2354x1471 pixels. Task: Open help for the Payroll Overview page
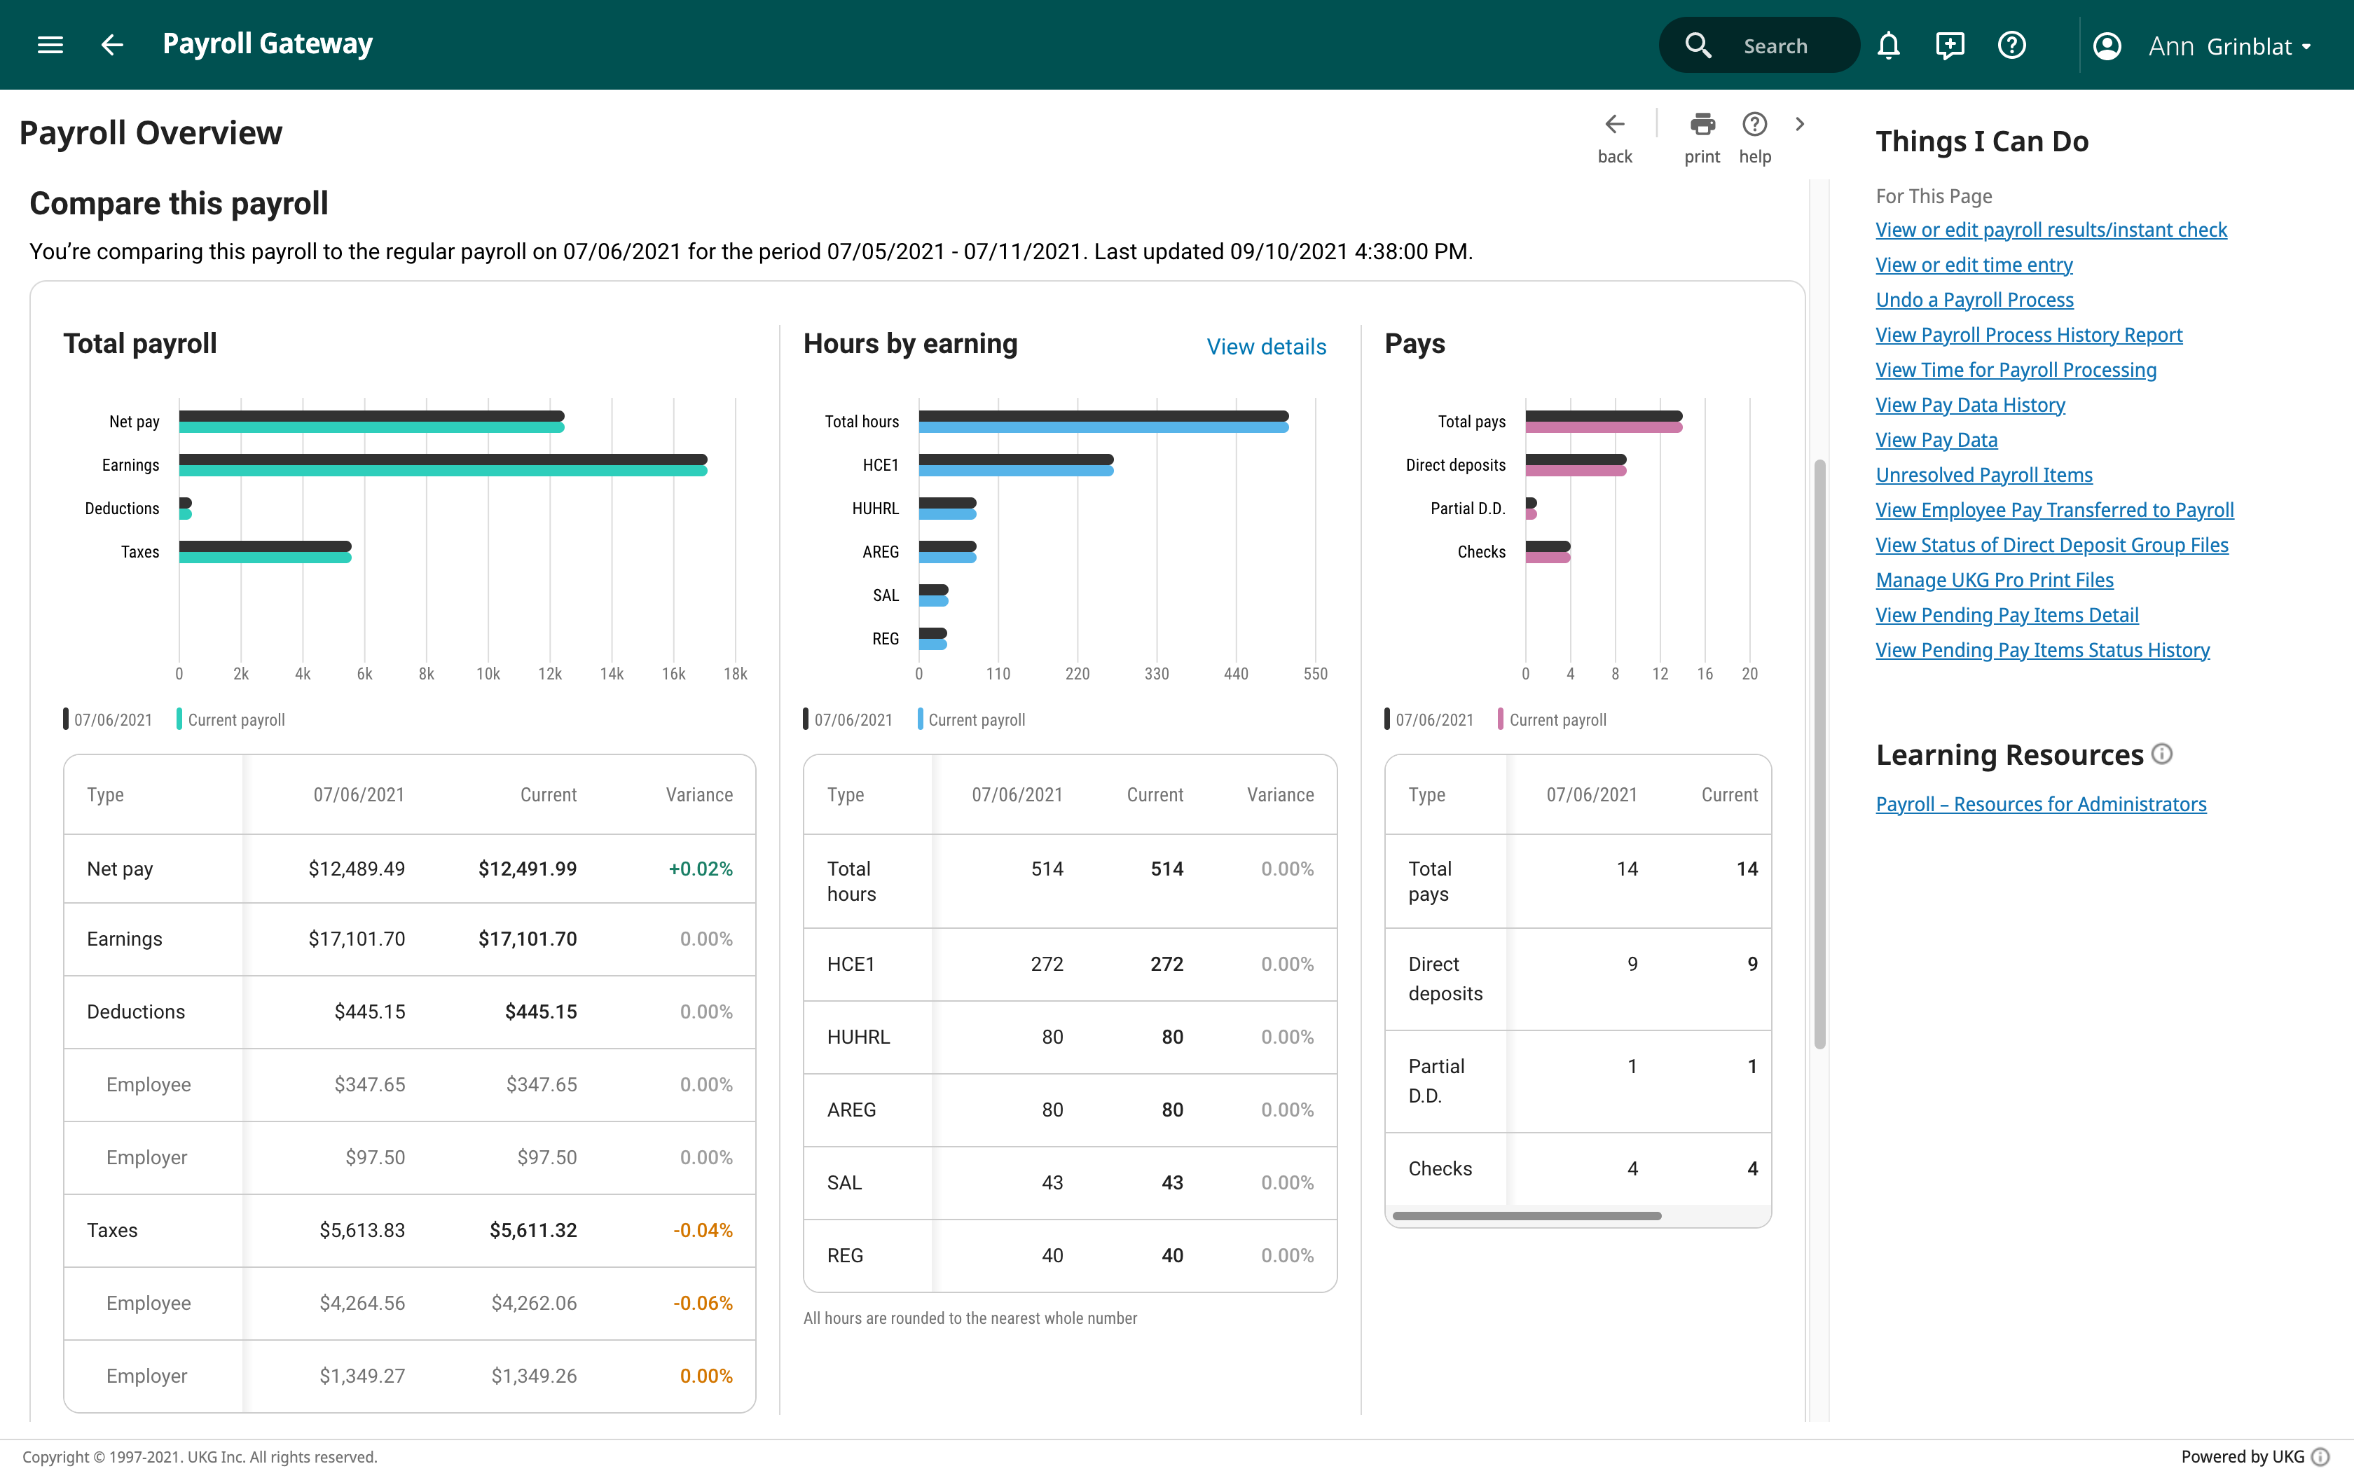tap(1755, 123)
